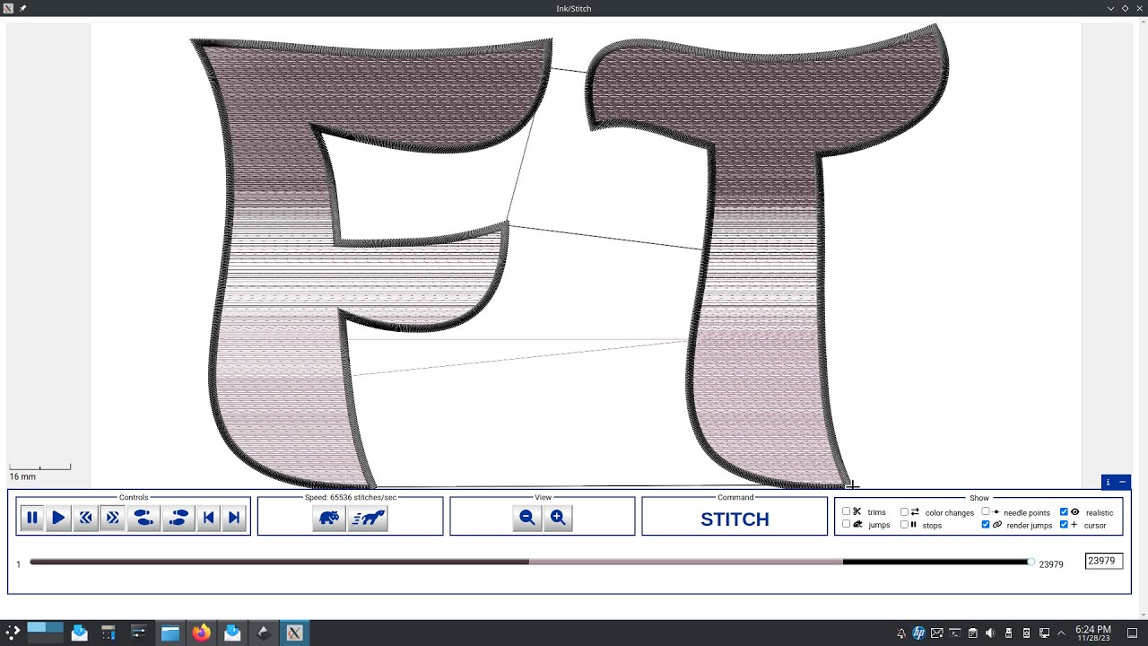Viewport: 1148px width, 646px height.
Task: Click the show desktop button at taskbar end
Action: tap(1134, 633)
